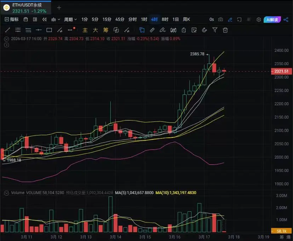Delete drawings with trash icon

[x=225, y=30]
